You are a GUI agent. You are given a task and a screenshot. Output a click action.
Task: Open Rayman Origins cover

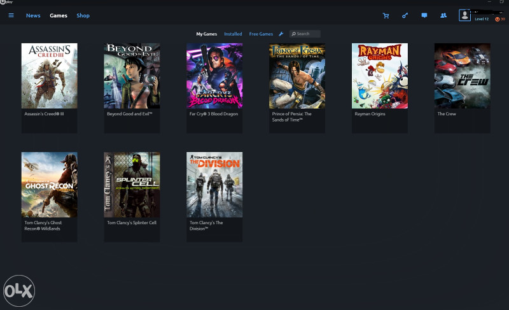[x=380, y=76]
